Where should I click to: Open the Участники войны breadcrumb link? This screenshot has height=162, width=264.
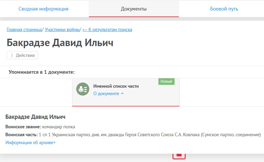point(63,30)
